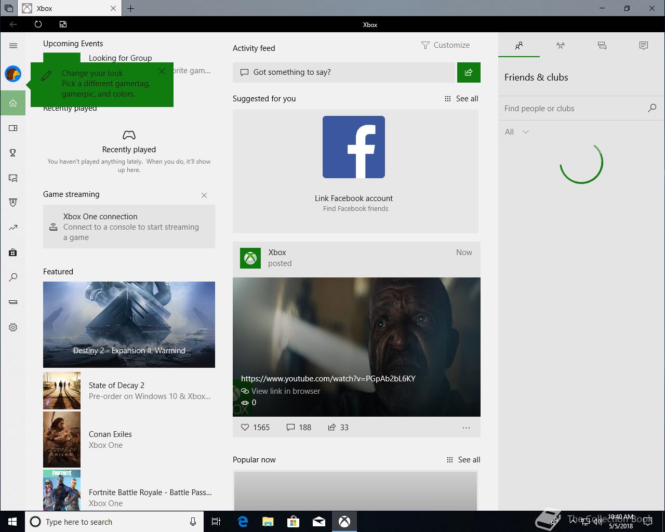Open more options ellipsis on Xbox post
This screenshot has height=532, width=665.
(466, 428)
